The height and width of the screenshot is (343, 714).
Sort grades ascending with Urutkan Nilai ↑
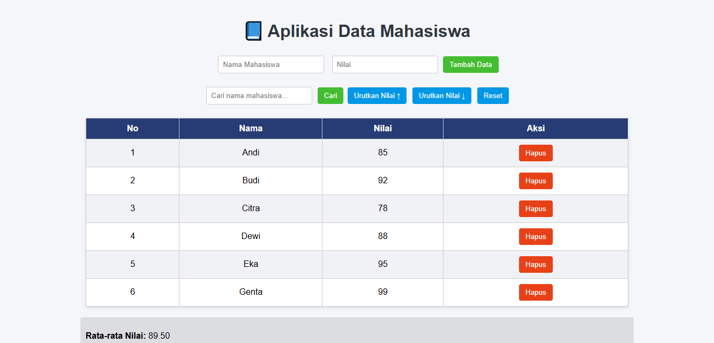point(377,95)
